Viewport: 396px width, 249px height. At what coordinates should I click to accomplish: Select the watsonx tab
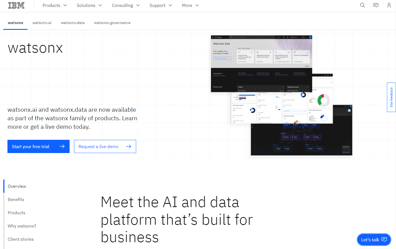[x=15, y=23]
